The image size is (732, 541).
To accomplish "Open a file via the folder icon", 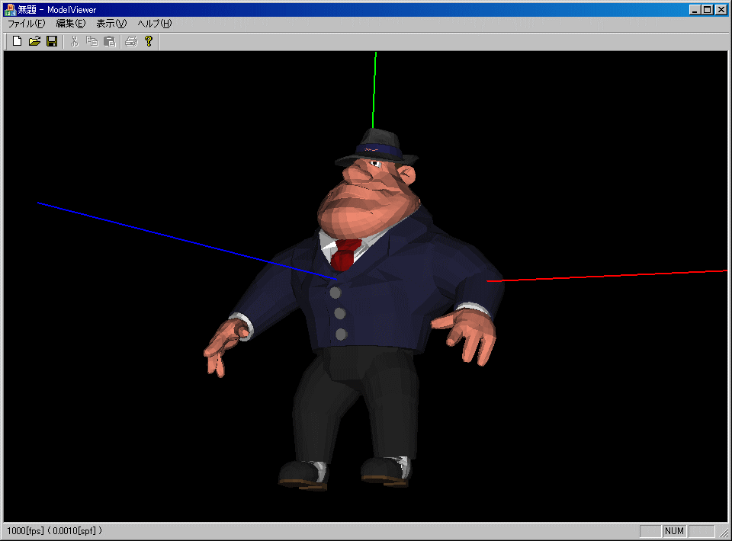I will pyautogui.click(x=34, y=41).
